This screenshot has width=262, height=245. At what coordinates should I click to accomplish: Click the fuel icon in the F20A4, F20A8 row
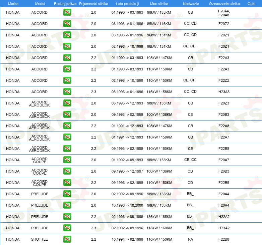click(x=67, y=12)
